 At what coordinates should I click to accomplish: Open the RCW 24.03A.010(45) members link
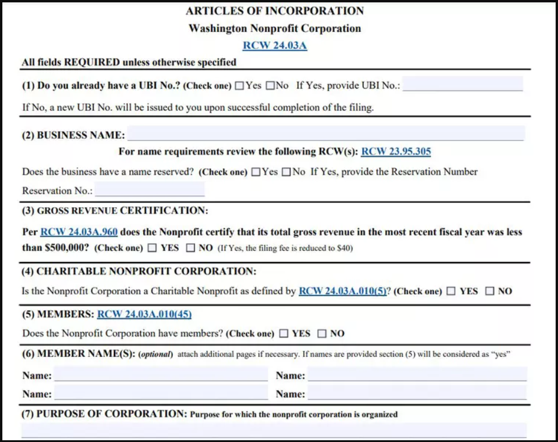tap(145, 314)
